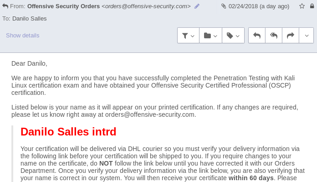This screenshot has width=317, height=182.
Task: Click the reply-all double arrow button
Action: coord(274,36)
